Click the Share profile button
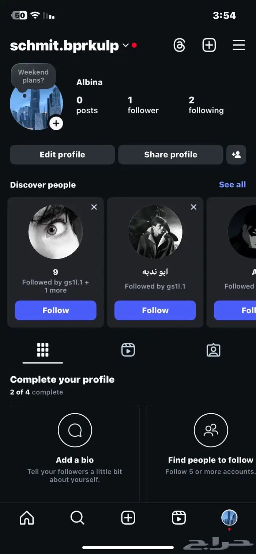256x554 pixels. coord(170,155)
